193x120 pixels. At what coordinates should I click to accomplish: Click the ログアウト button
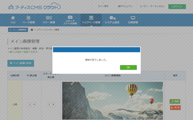177,7
